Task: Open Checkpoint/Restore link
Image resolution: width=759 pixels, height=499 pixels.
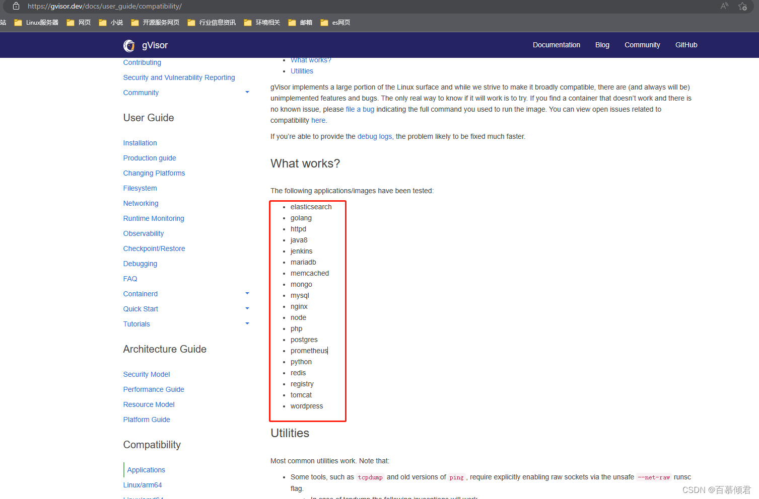Action: tap(154, 248)
